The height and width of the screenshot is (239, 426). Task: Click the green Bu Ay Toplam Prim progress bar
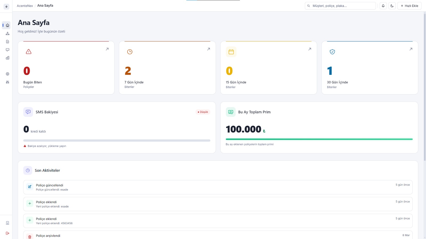click(319, 139)
